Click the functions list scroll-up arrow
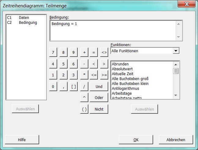The image size is (198, 150). (176, 65)
